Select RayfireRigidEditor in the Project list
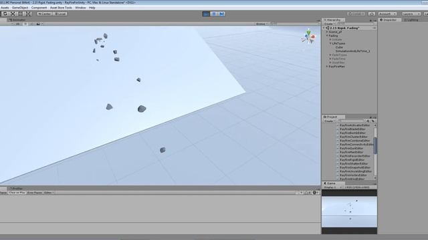The image size is (428, 240). [352, 160]
